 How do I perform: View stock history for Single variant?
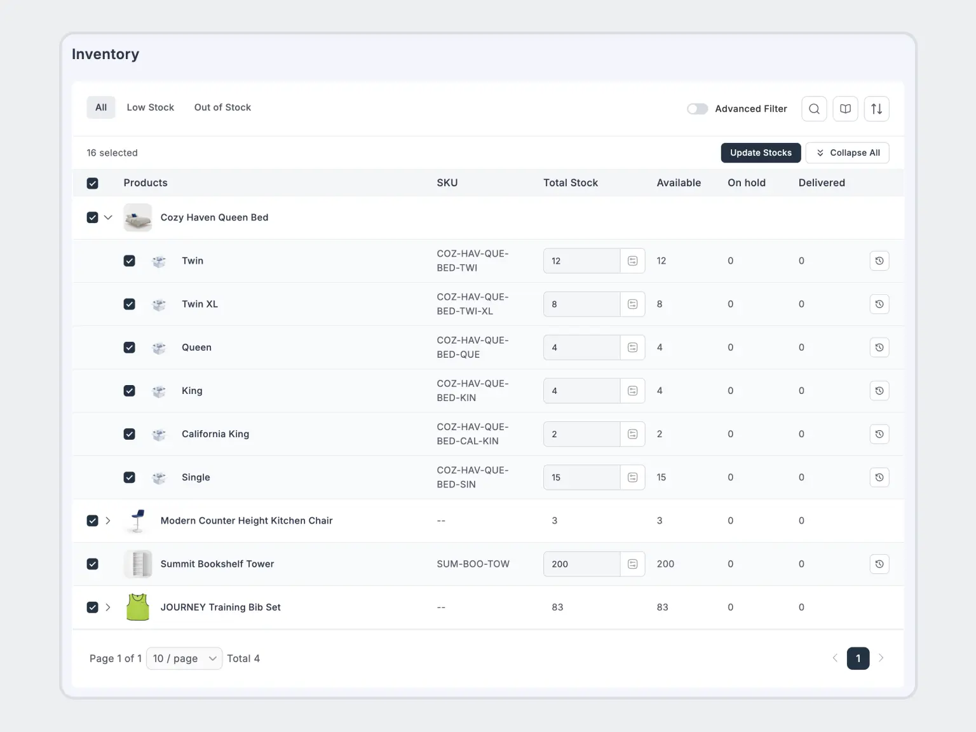coord(879,477)
